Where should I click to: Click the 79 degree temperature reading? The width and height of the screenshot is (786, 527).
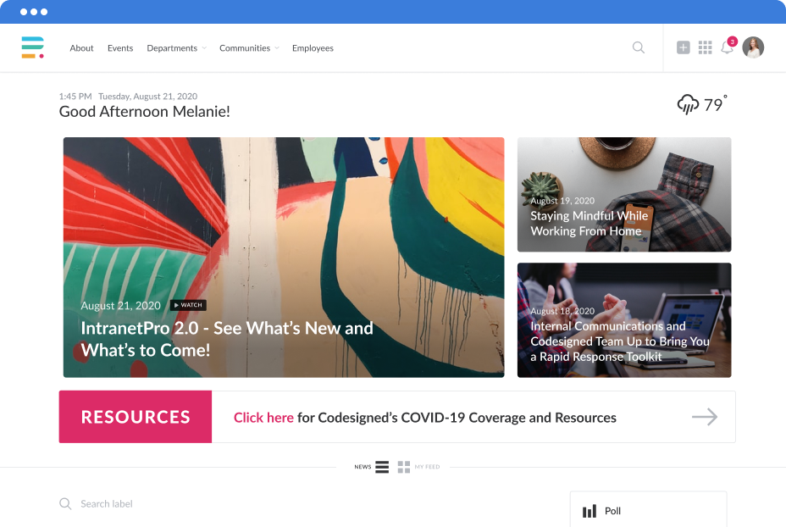pos(716,104)
